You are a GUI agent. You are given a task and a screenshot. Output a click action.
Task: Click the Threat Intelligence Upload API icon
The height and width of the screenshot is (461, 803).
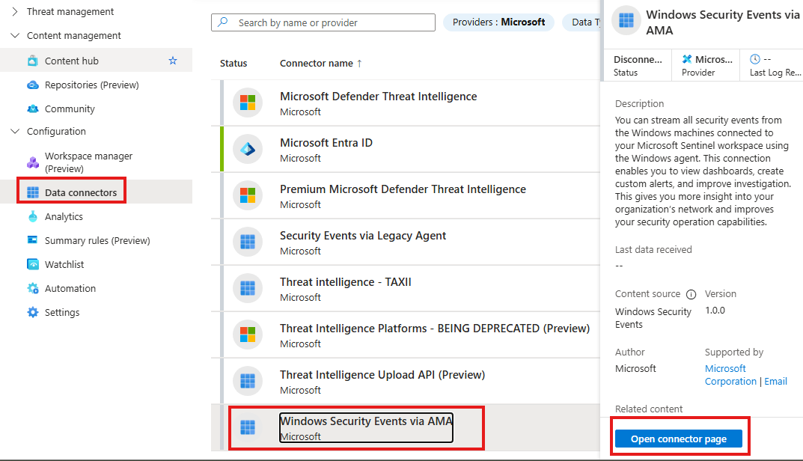pos(248,381)
